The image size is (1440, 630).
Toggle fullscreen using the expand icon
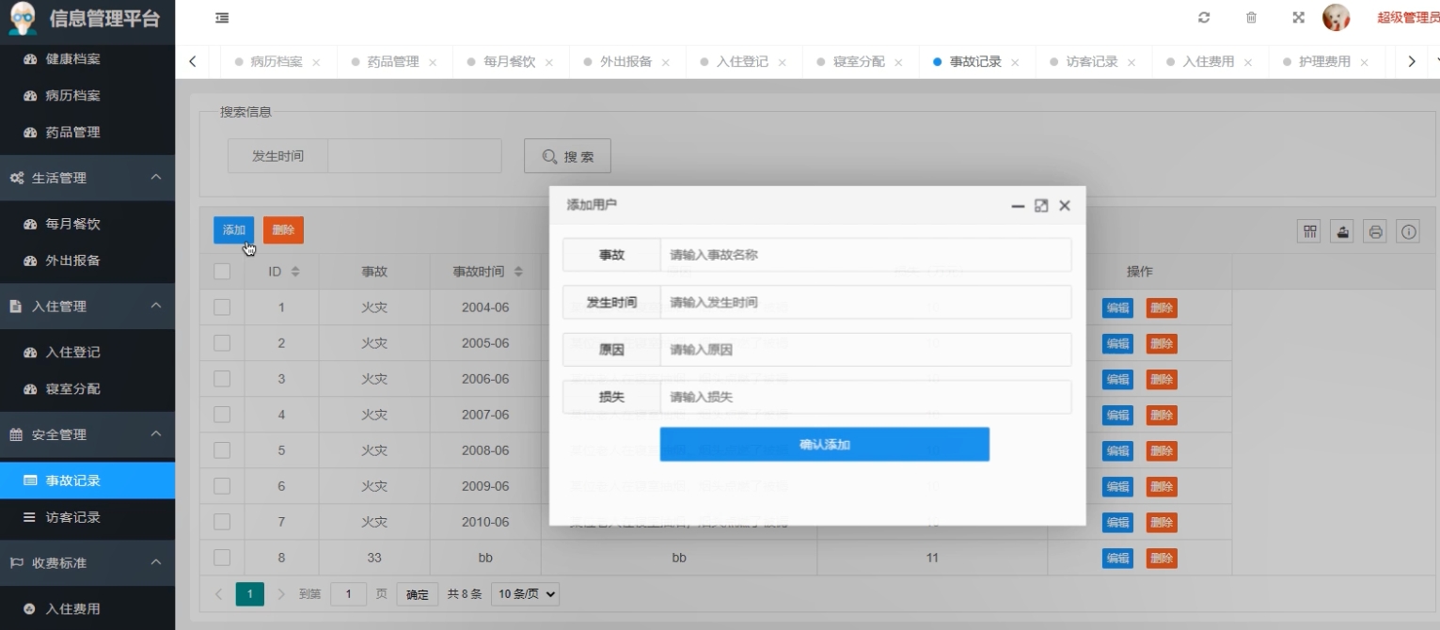point(1298,18)
